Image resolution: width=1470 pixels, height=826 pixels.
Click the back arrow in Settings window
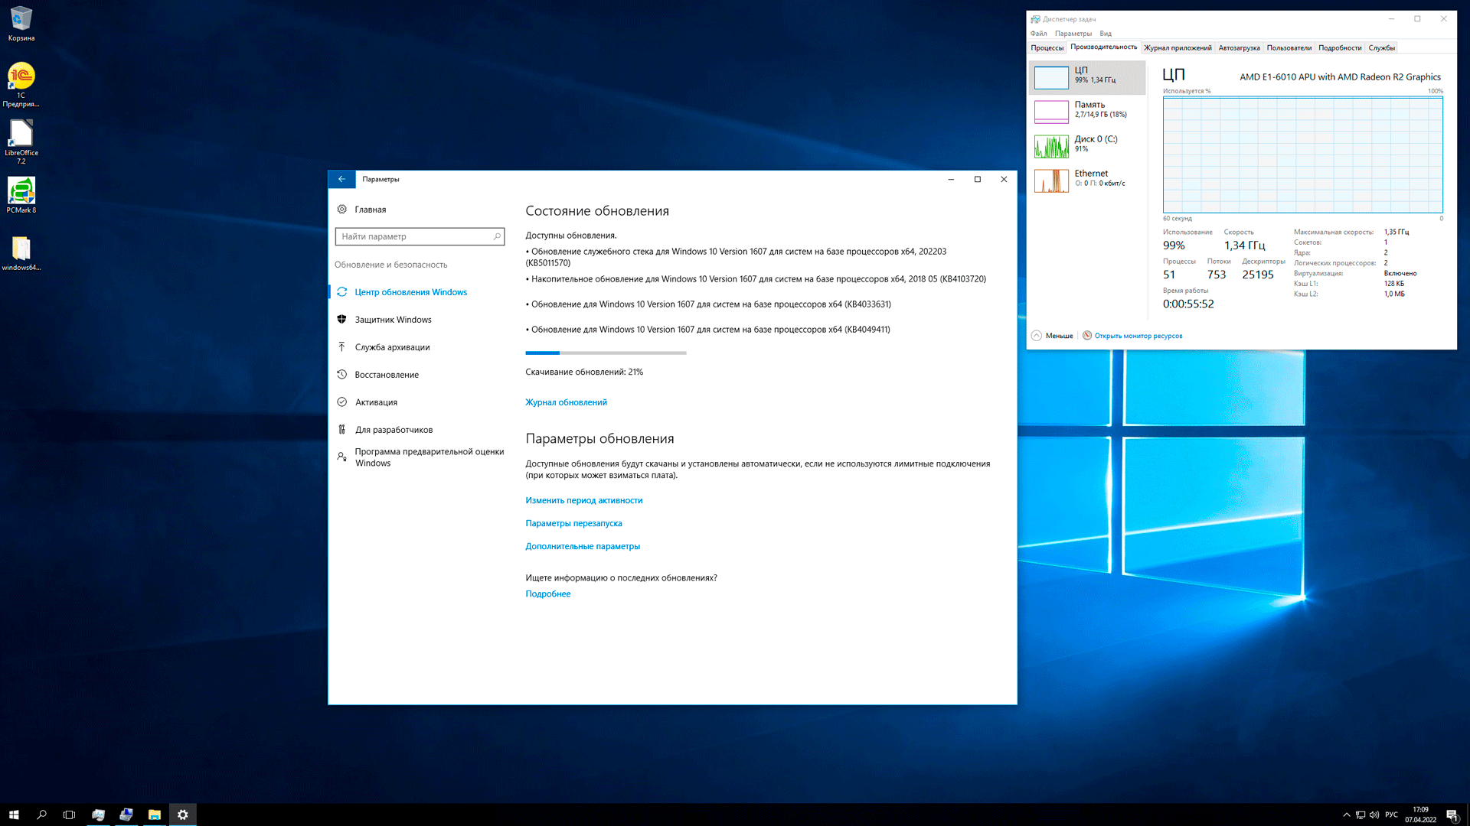tap(341, 179)
